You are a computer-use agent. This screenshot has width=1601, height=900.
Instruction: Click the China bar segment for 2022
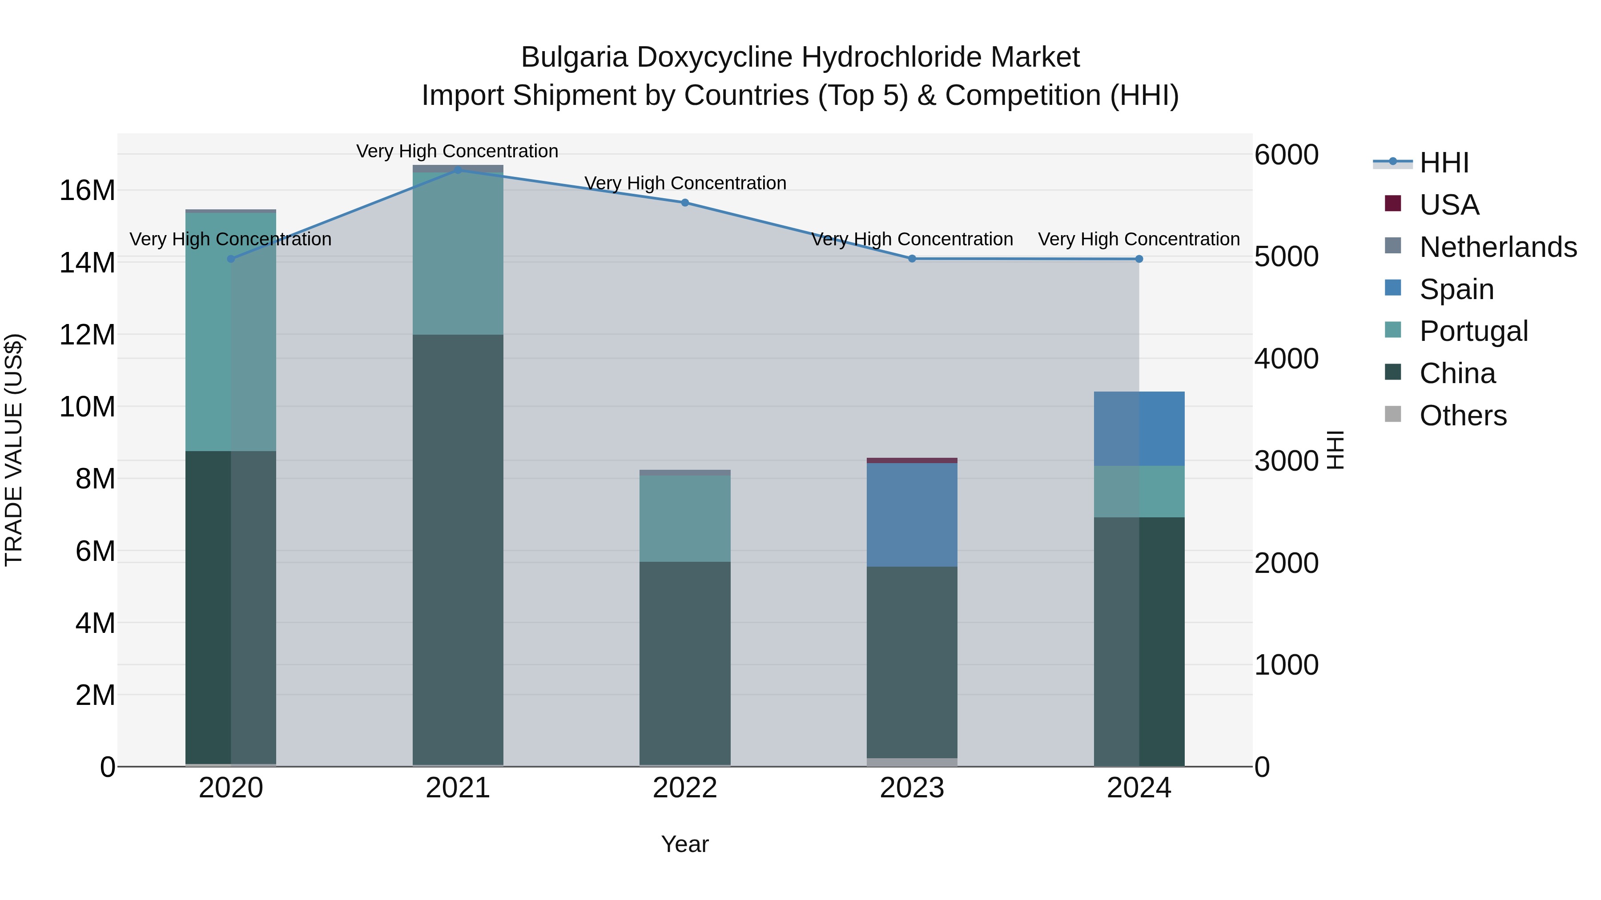click(x=685, y=664)
